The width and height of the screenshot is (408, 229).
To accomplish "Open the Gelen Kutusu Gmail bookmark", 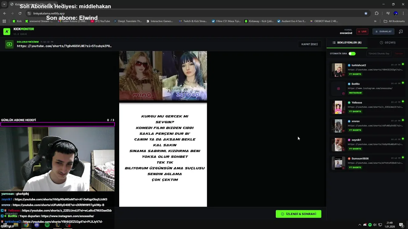I will 72,21.
